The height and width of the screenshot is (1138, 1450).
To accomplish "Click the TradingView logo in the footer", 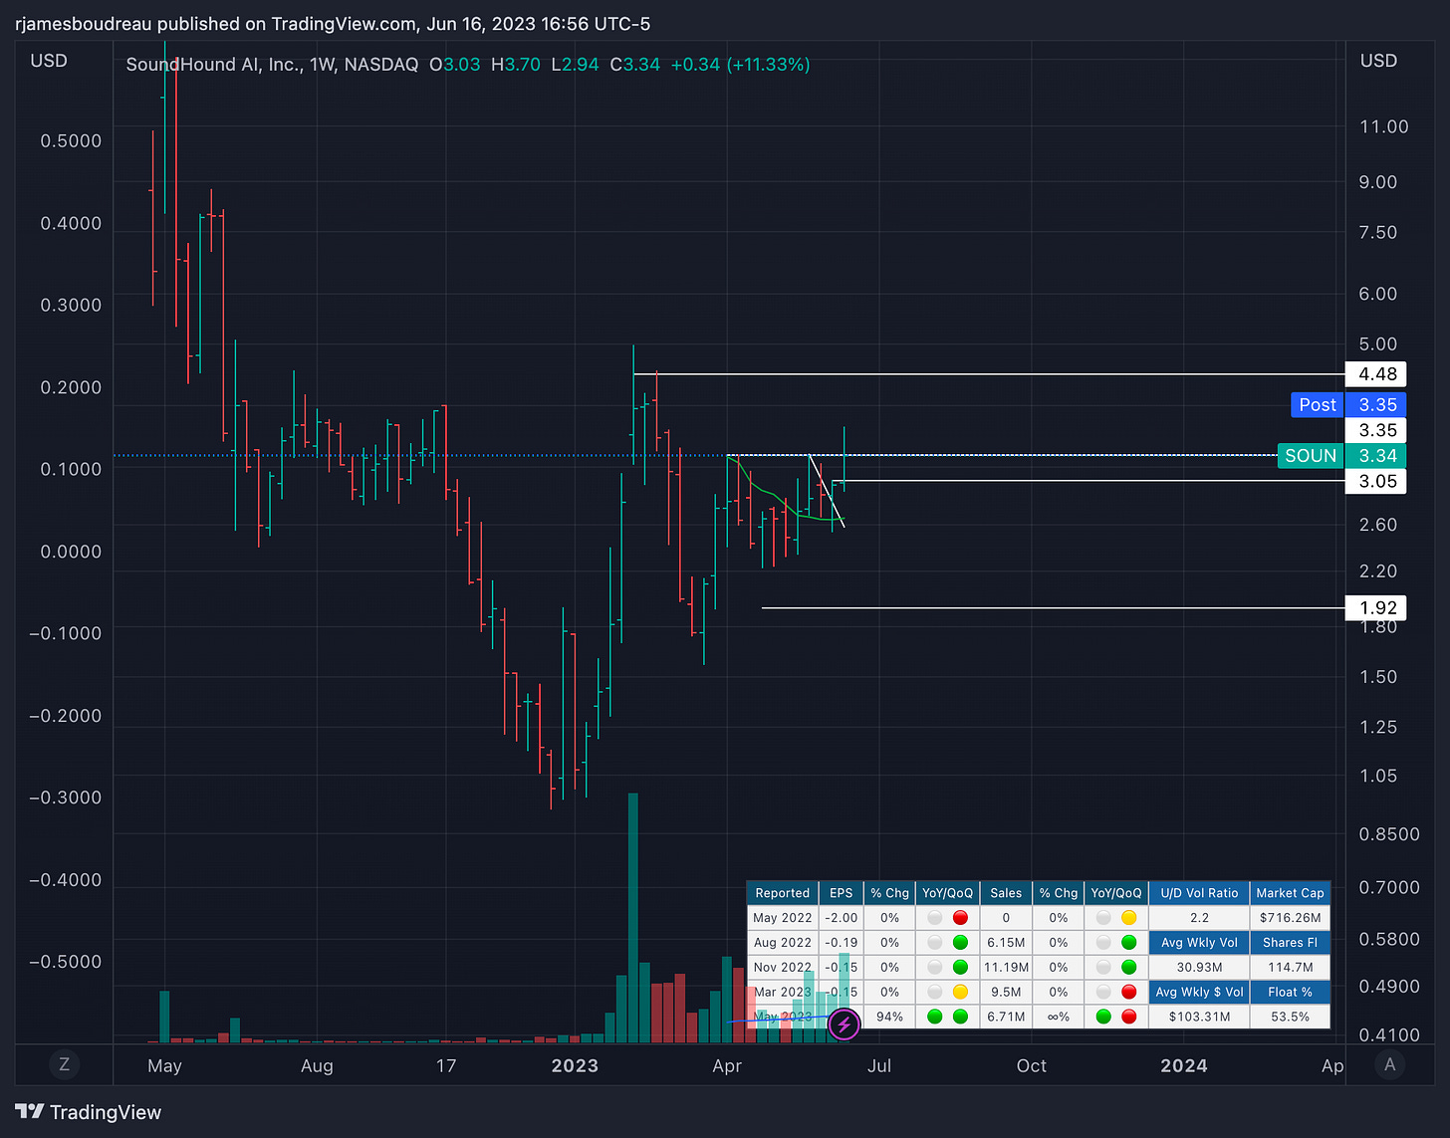I will (89, 1112).
